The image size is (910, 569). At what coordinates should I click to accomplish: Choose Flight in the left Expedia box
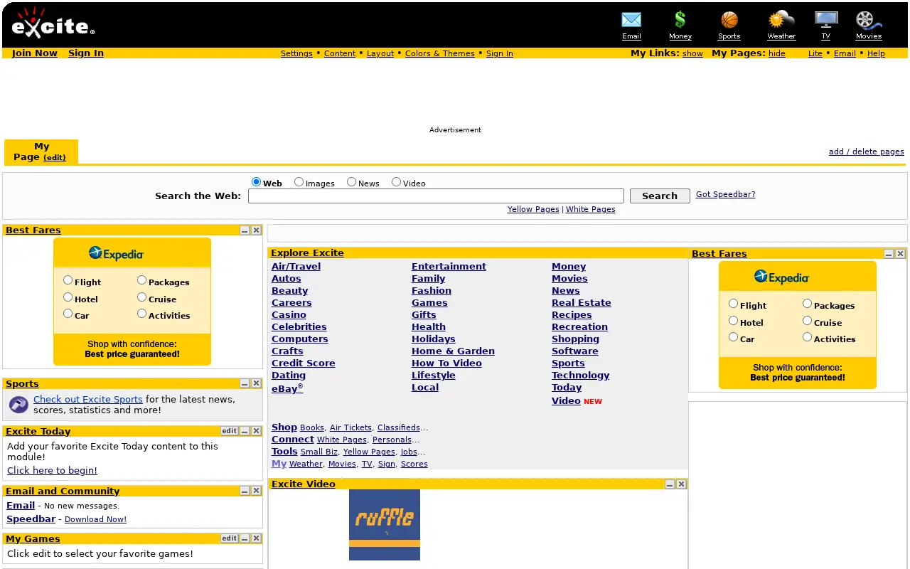pos(68,280)
